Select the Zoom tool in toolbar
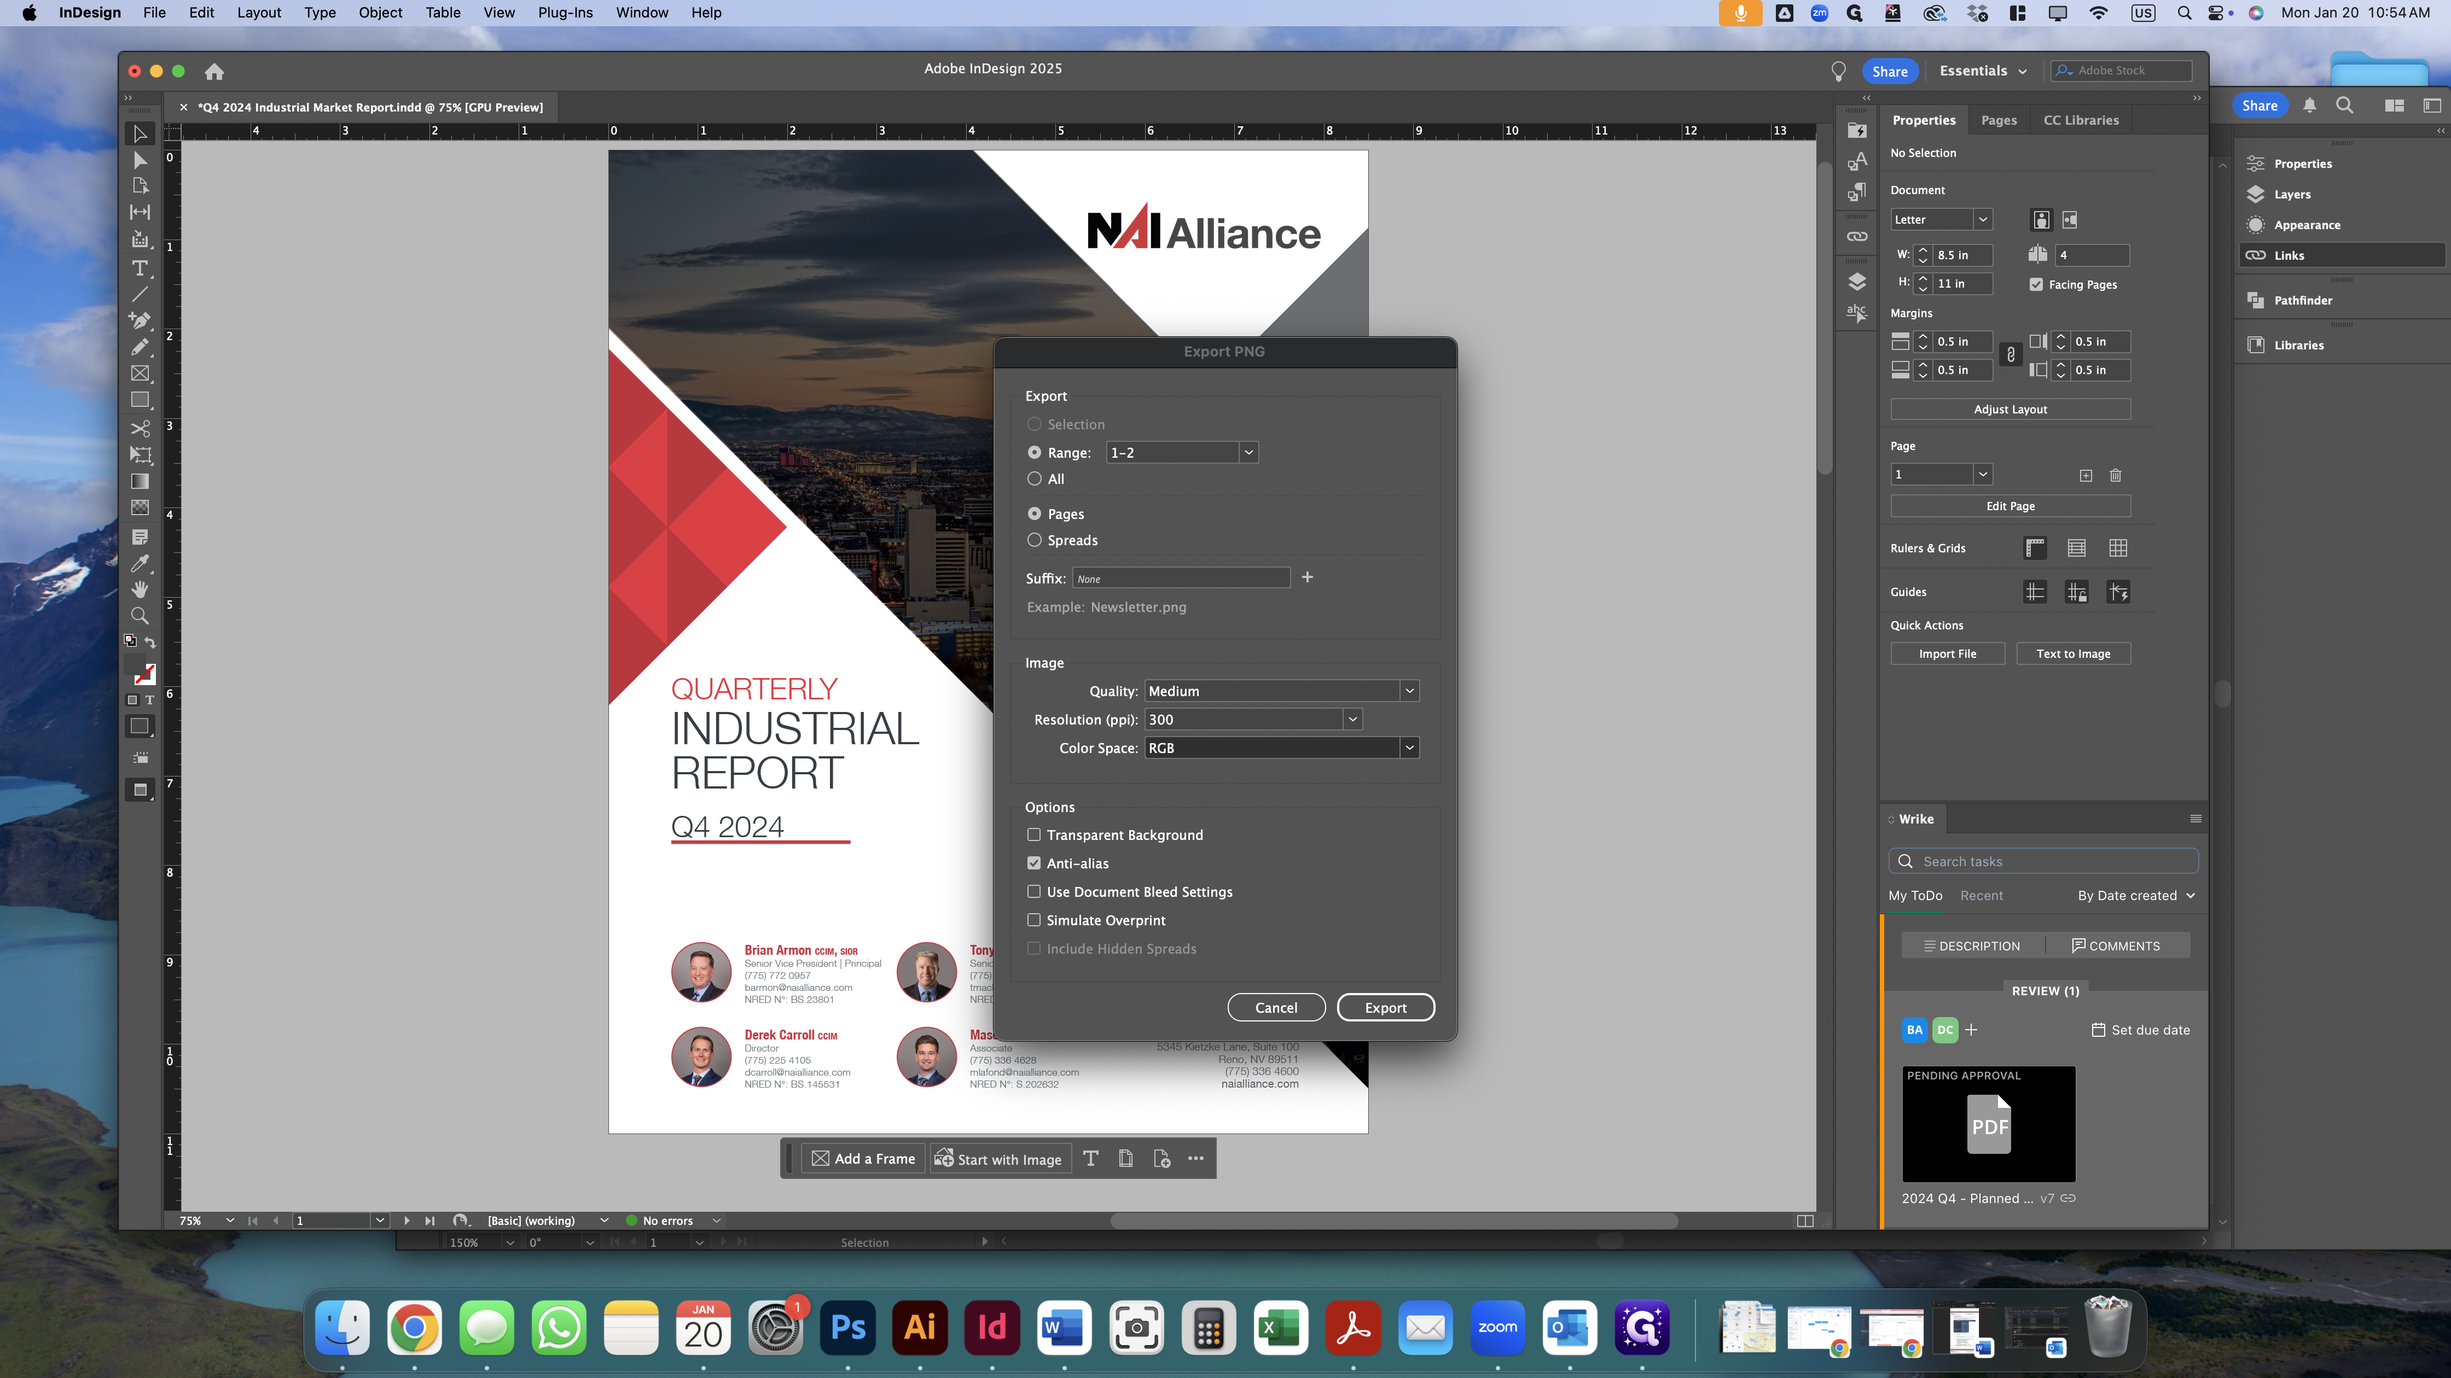Image resolution: width=2451 pixels, height=1378 pixels. click(140, 616)
